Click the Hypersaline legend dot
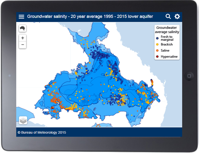 coord(157,57)
